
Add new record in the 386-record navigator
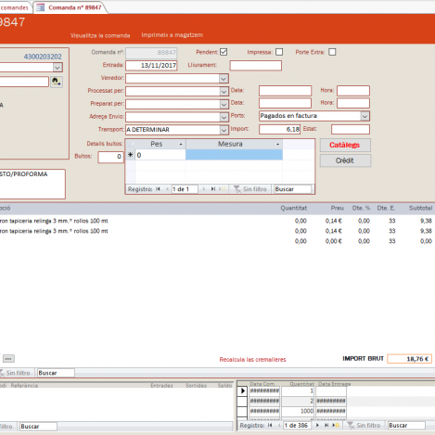pos(336,425)
